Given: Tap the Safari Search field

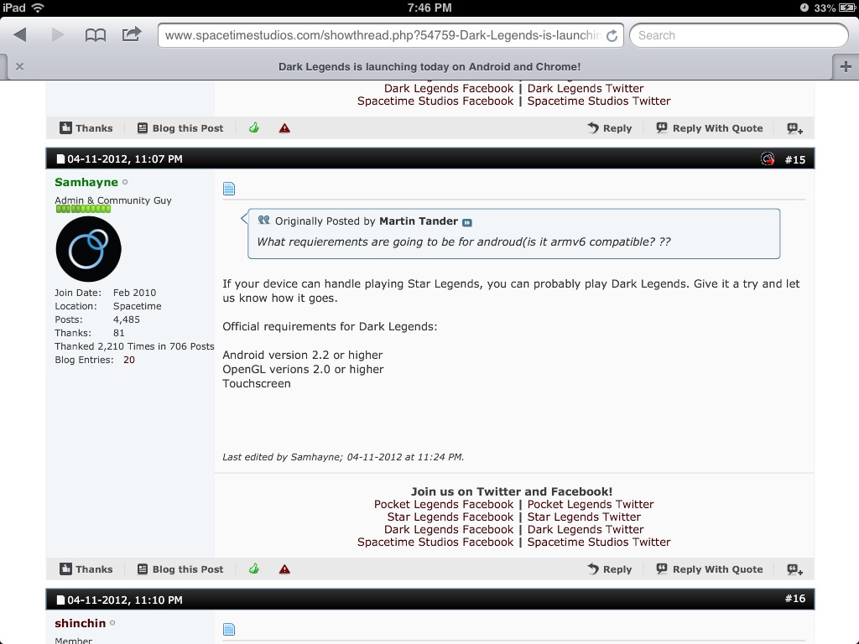Looking at the screenshot, I should pos(738,35).
